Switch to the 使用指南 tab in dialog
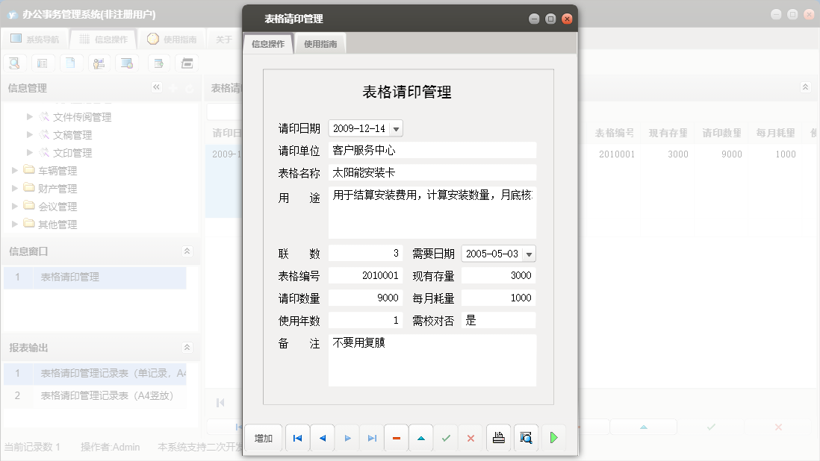This screenshot has width=820, height=461. click(320, 43)
